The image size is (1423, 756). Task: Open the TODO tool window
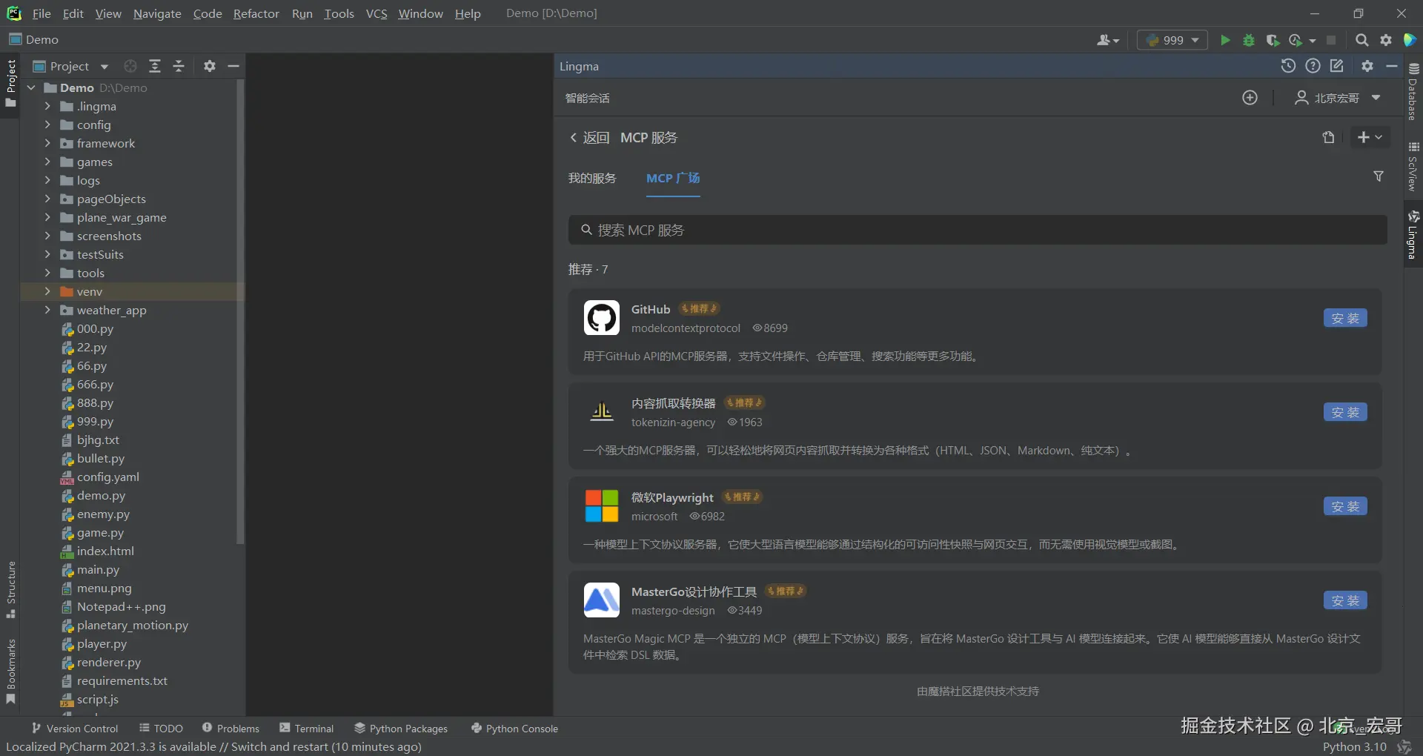[161, 729]
